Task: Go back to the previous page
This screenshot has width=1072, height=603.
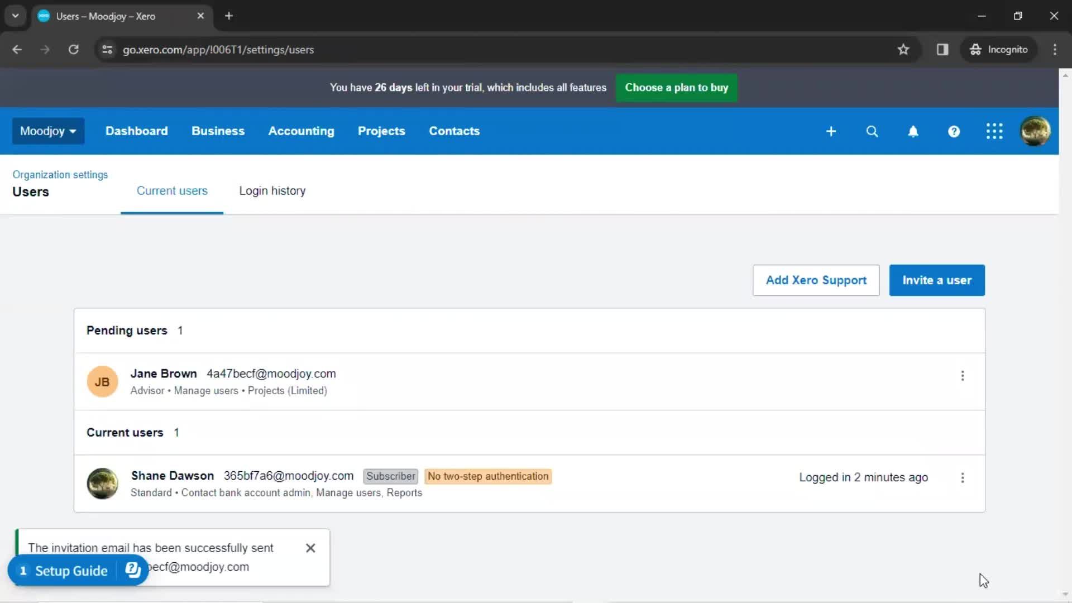Action: [x=17, y=50]
